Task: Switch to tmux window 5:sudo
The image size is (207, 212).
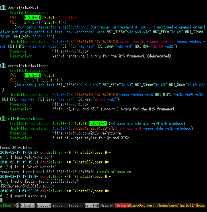Action: pyautogui.click(x=43, y=206)
